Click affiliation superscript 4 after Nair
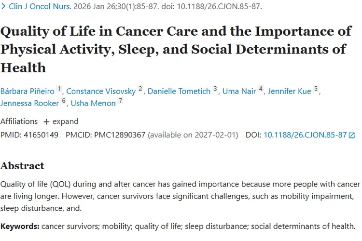The width and height of the screenshot is (362, 241). tap(261, 89)
